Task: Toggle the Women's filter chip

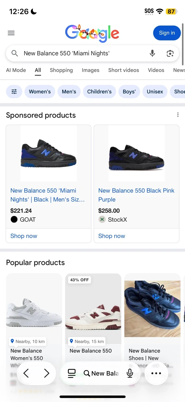Action: tap(40, 92)
